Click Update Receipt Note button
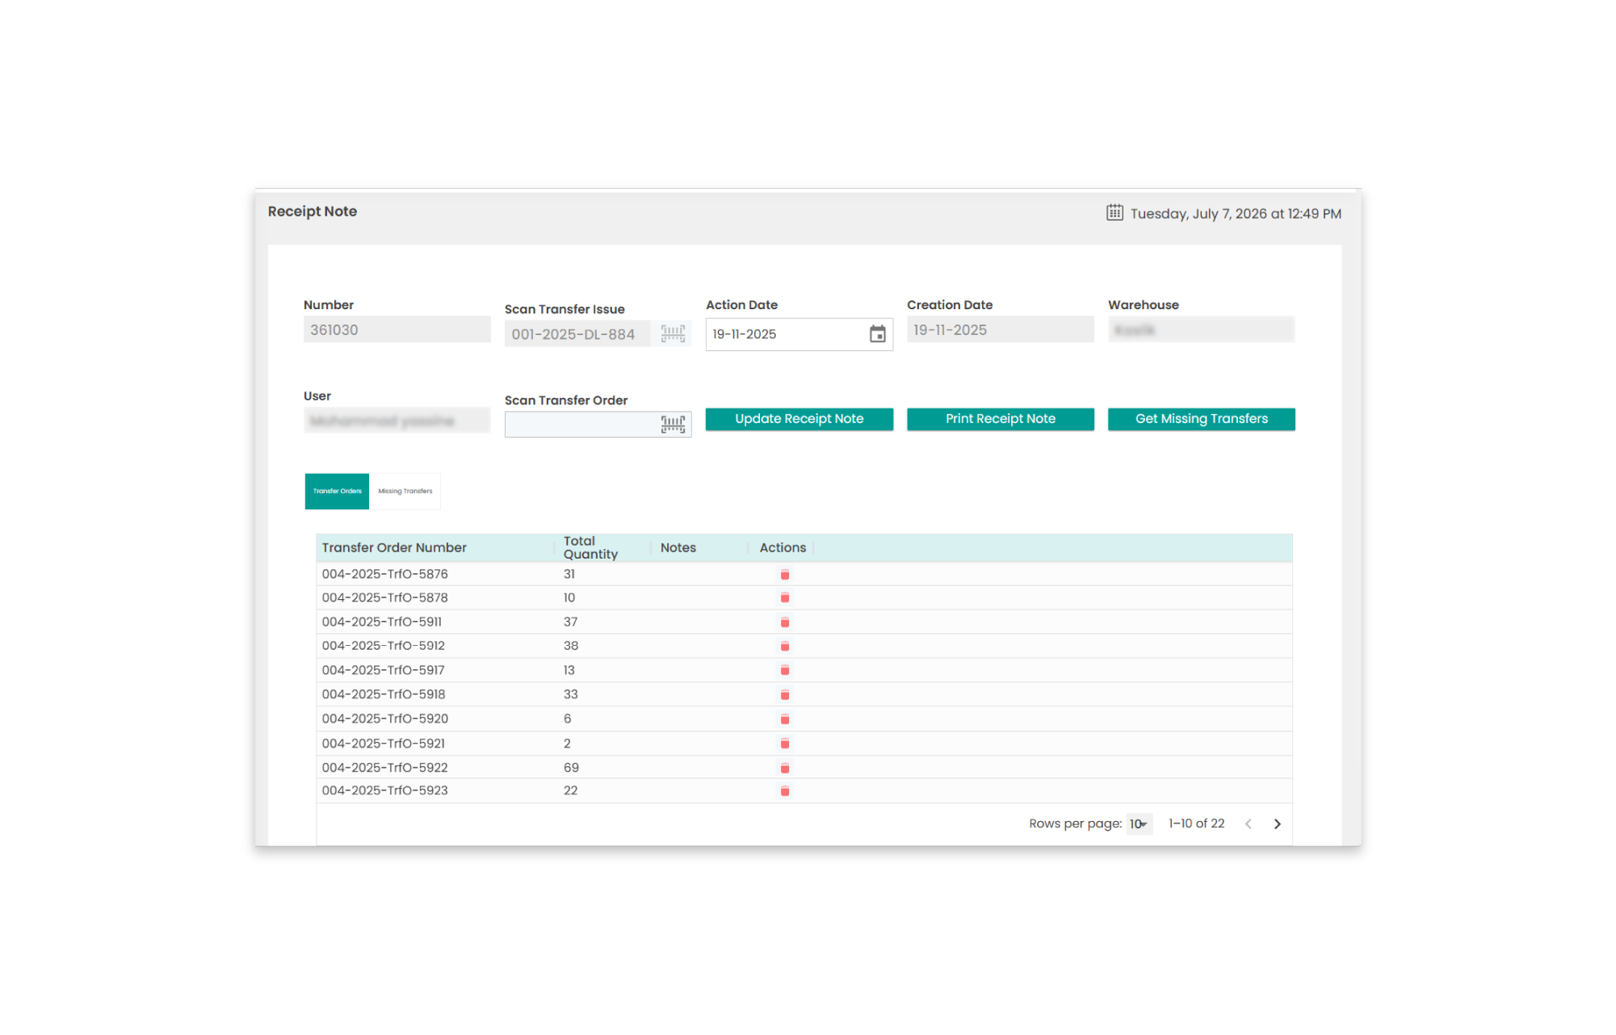This screenshot has height=1035, width=1616. click(x=799, y=419)
